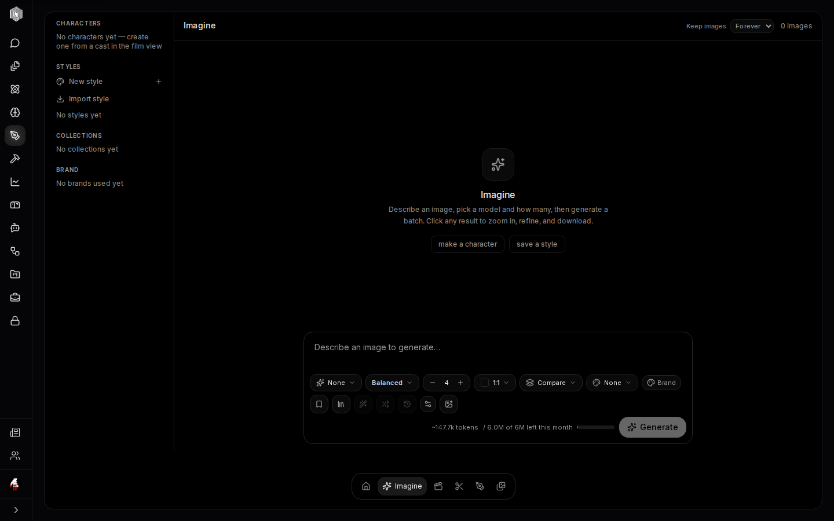Screen dimensions: 834x521
Task: Click the "0 images" count text
Action: click(x=796, y=26)
